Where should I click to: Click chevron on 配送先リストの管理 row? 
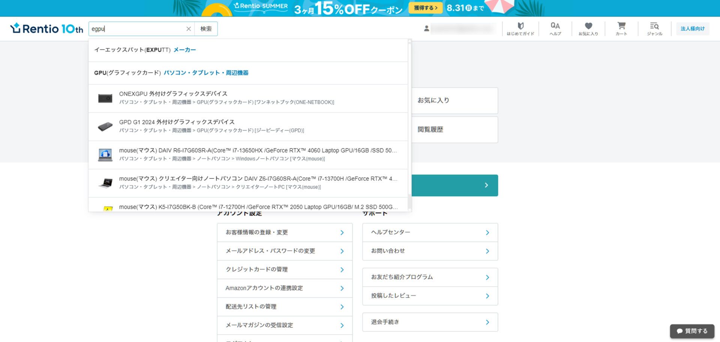point(342,307)
